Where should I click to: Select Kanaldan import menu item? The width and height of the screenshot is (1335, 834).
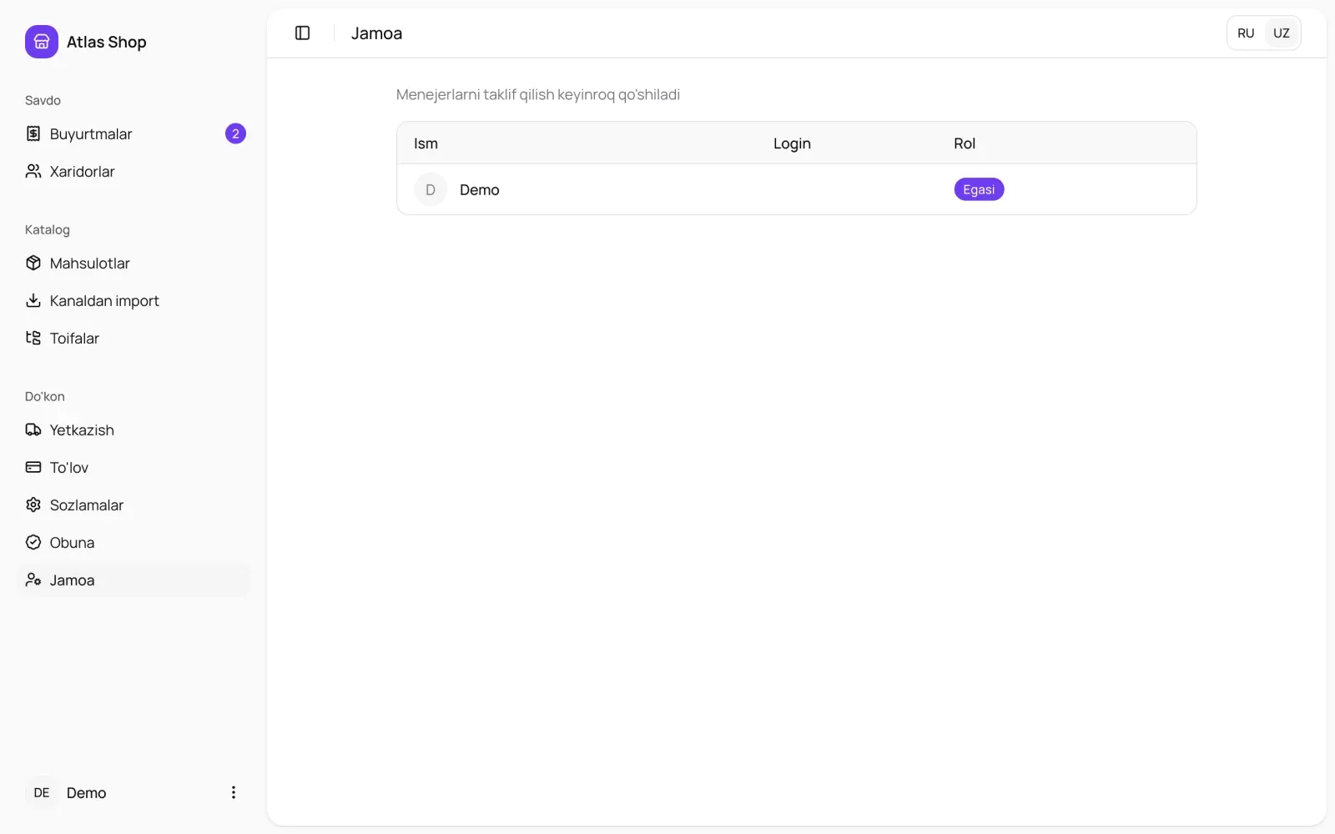(133, 300)
